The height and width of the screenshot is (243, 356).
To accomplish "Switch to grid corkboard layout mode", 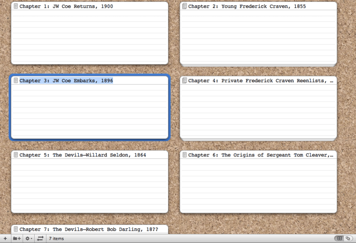I will tap(339, 238).
